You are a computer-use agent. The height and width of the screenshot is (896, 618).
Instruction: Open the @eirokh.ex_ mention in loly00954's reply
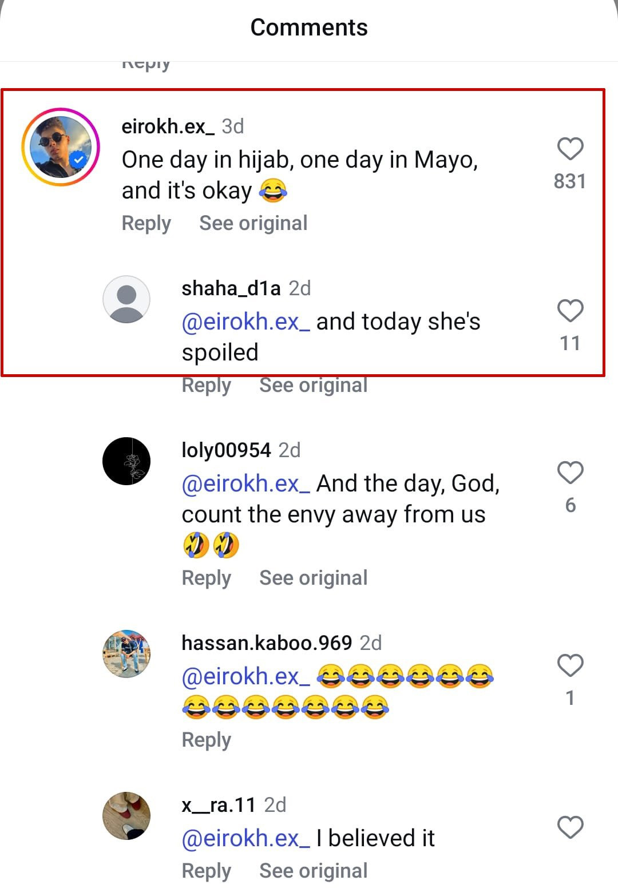pos(245,484)
